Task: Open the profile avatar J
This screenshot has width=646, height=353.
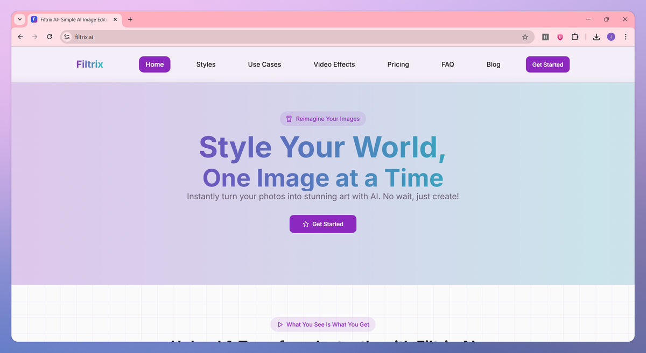Action: [x=611, y=37]
